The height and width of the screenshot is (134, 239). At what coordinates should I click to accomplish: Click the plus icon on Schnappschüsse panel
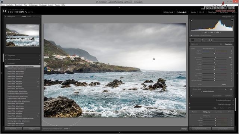(39, 60)
